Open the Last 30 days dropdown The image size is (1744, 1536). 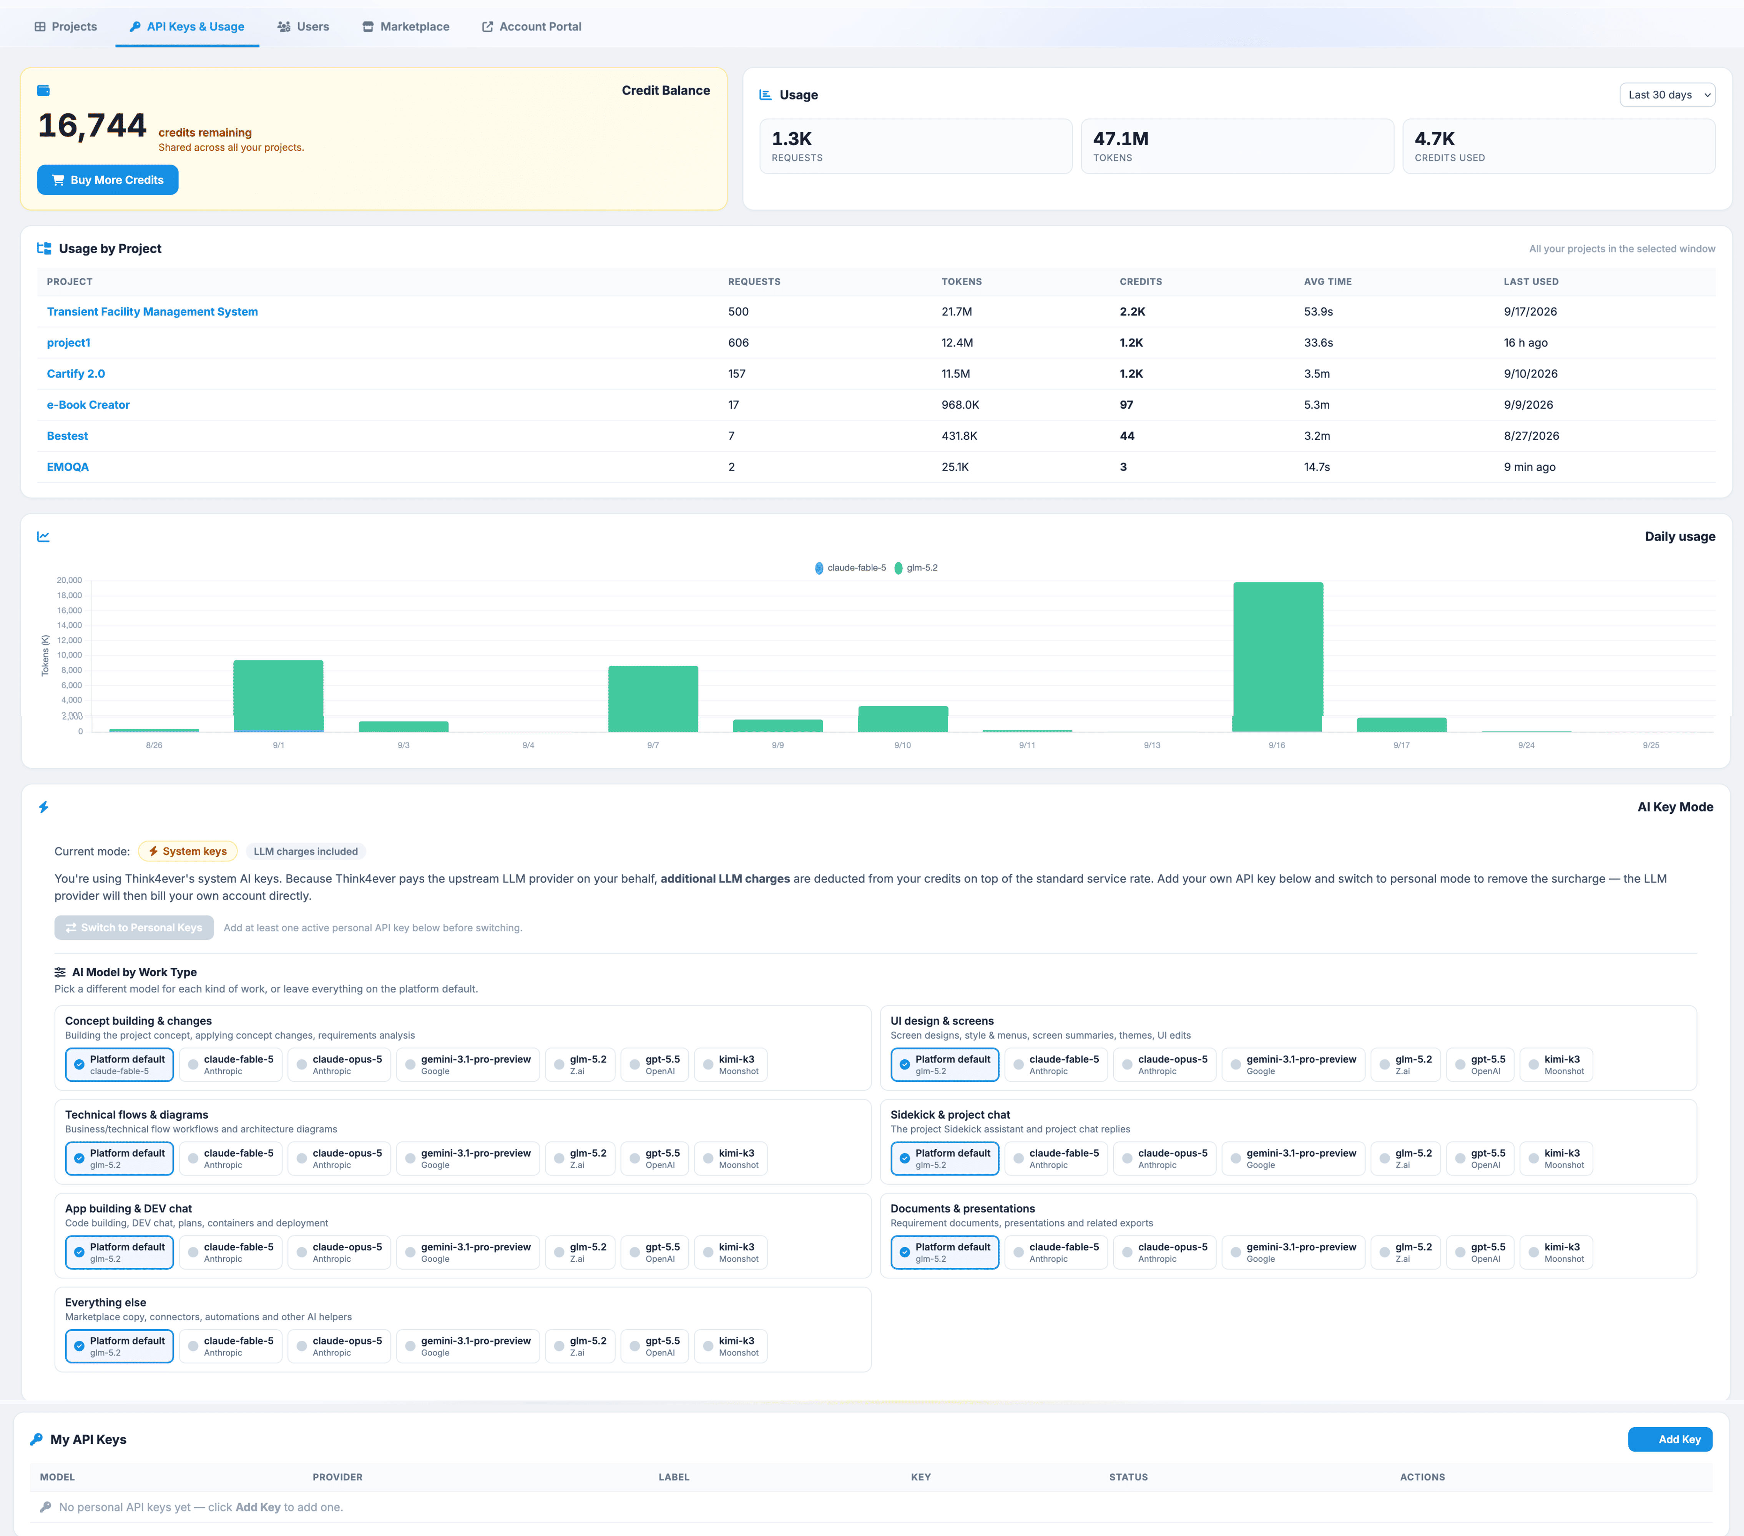coord(1667,95)
